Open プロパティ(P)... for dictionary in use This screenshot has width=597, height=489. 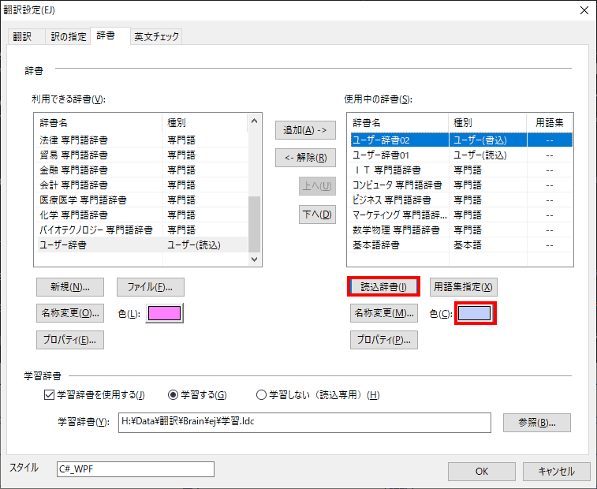click(384, 340)
